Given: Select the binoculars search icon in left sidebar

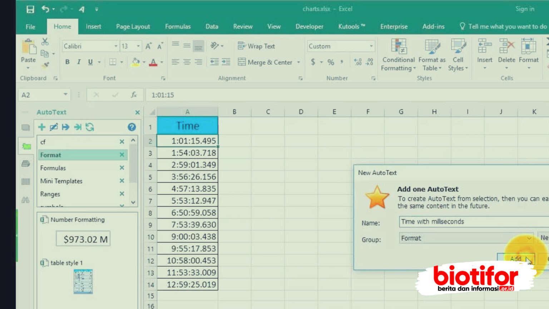Looking at the screenshot, I should click(x=25, y=200).
